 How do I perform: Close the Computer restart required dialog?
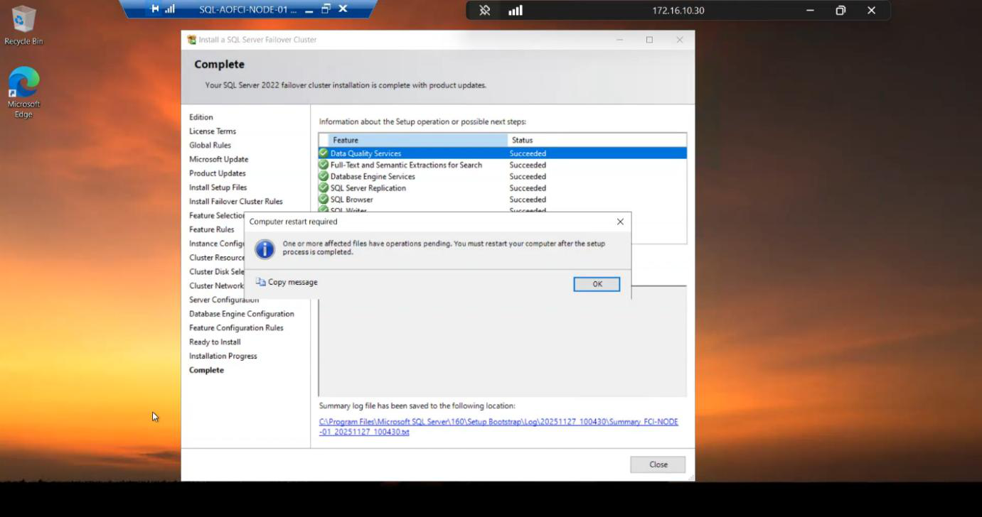tap(620, 222)
